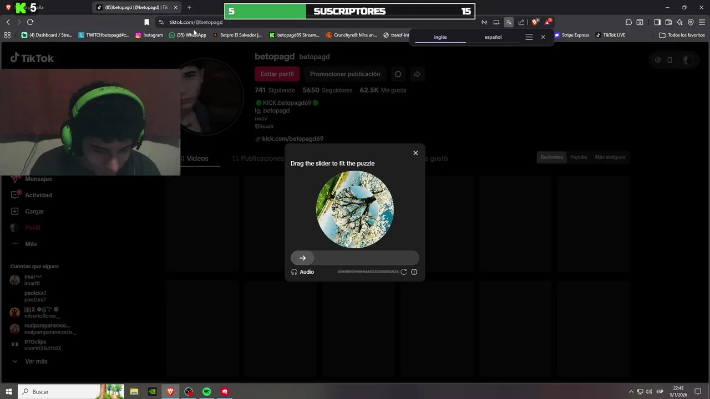Open Brave VPN shield icon
Screen dimensions: 710x399
[691, 22]
